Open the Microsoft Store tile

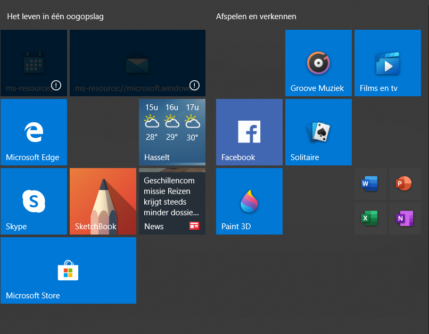[69, 270]
